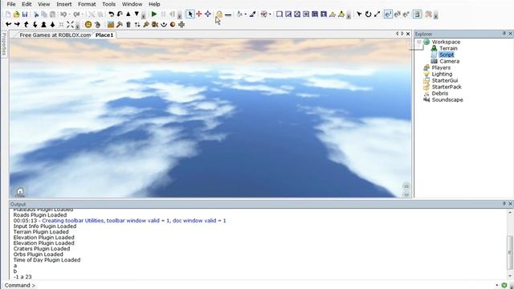Click the Cut scissors icon
The height and width of the screenshot is (289, 514).
pos(36,14)
